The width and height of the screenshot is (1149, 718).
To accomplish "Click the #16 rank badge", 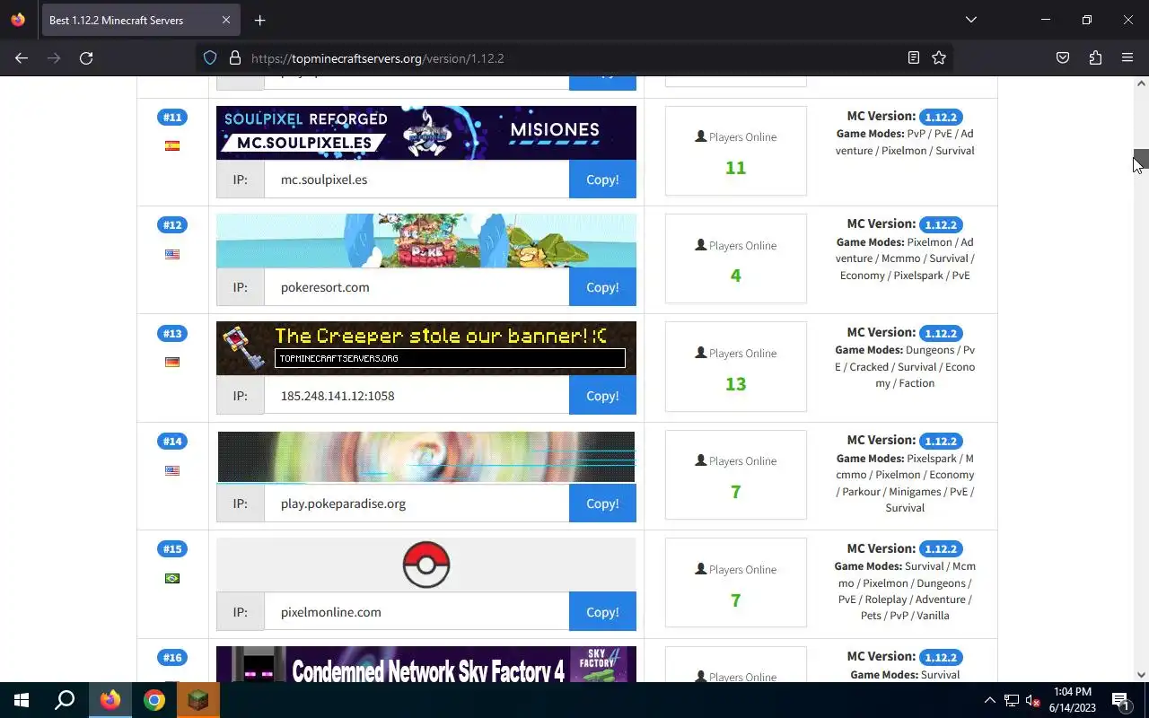I will [x=172, y=657].
